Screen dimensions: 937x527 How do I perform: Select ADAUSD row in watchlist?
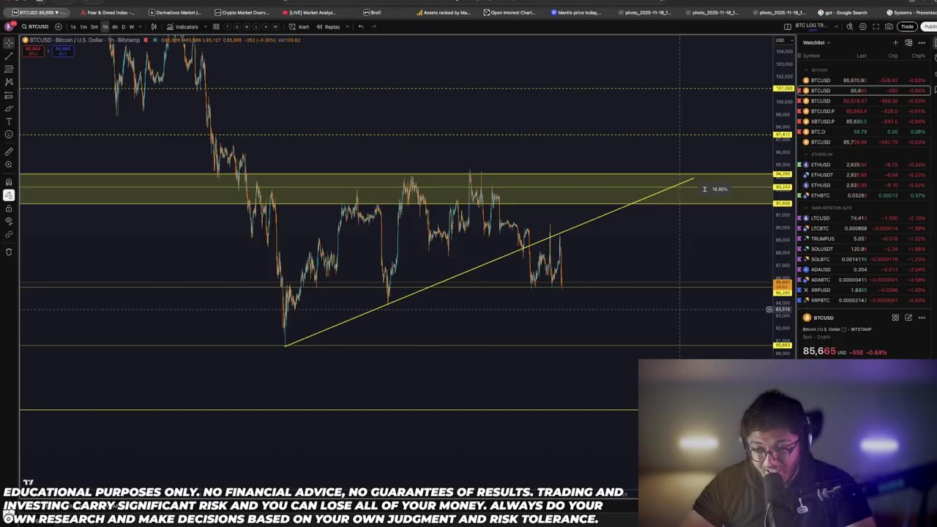(x=864, y=269)
